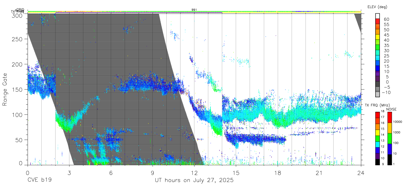Click the '-10' label on ELEV scale
Image resolution: width=406 pixels, height=187 pixels.
tap(386, 92)
